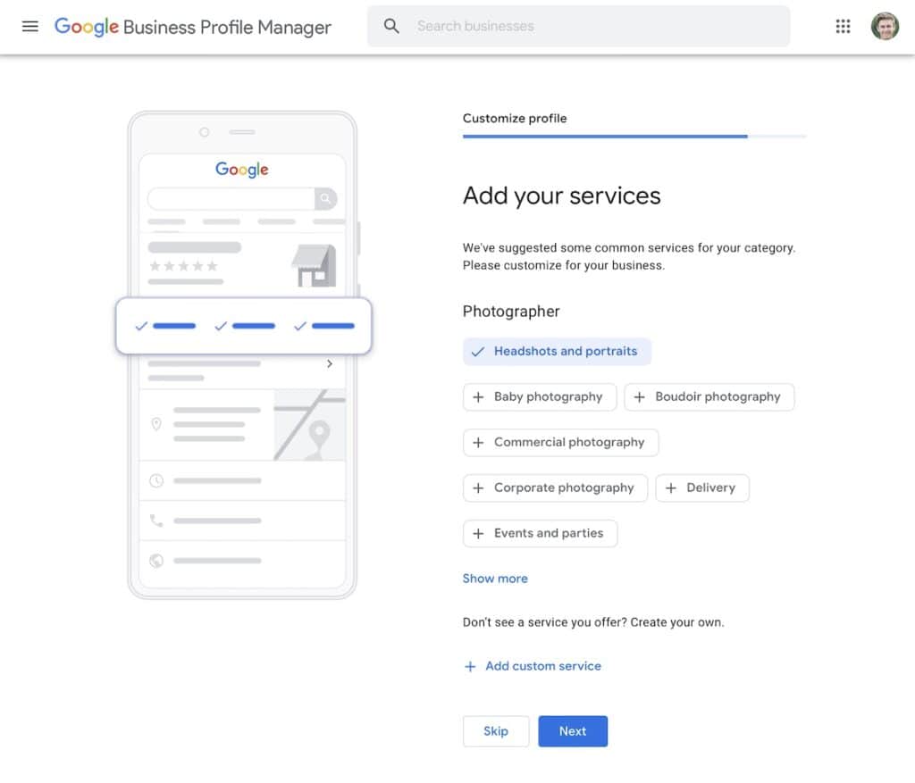Click the plus icon on Baby photography
915x783 pixels.
(478, 397)
